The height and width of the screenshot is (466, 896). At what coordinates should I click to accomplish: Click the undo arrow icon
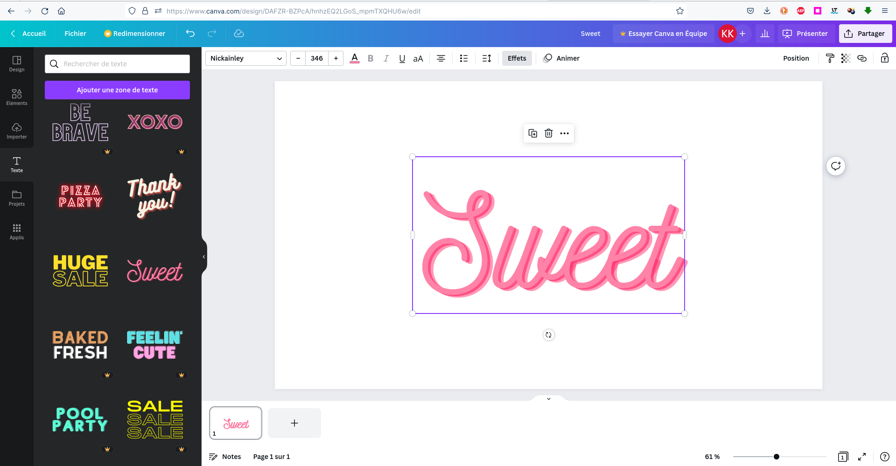190,34
